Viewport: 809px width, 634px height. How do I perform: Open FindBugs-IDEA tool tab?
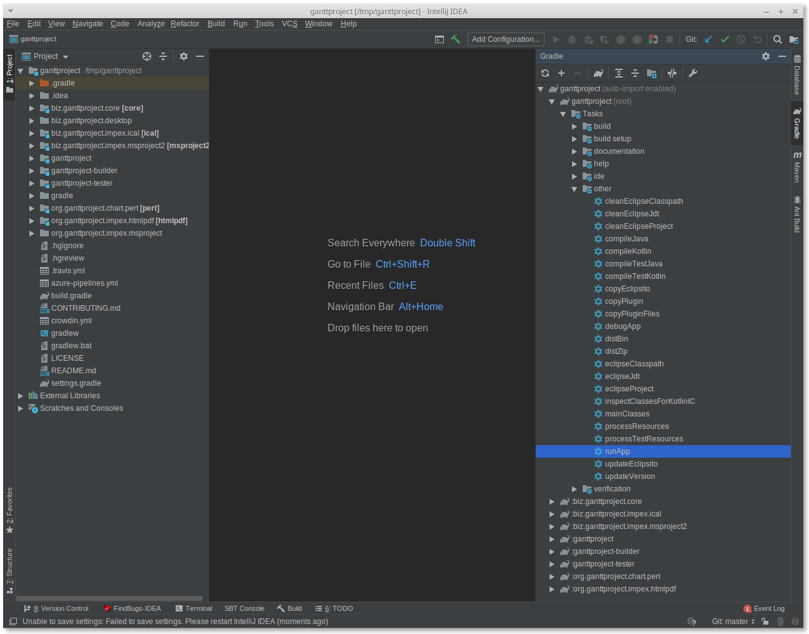[x=132, y=608]
